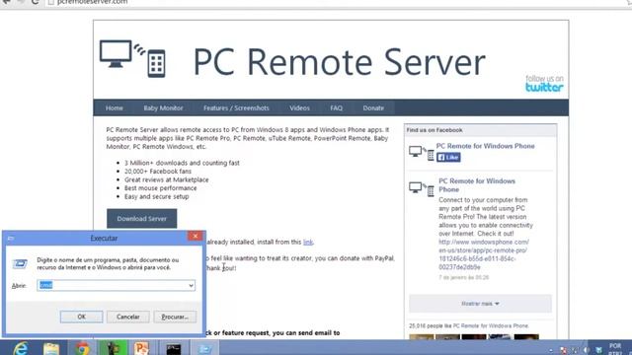Select the Executar taskbar icon

coord(204,348)
